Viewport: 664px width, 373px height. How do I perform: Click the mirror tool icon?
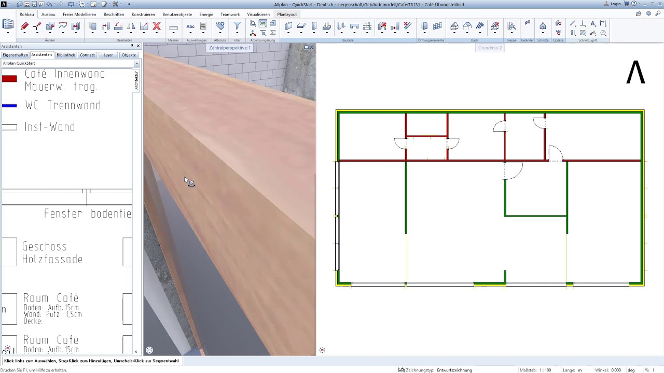click(x=131, y=26)
